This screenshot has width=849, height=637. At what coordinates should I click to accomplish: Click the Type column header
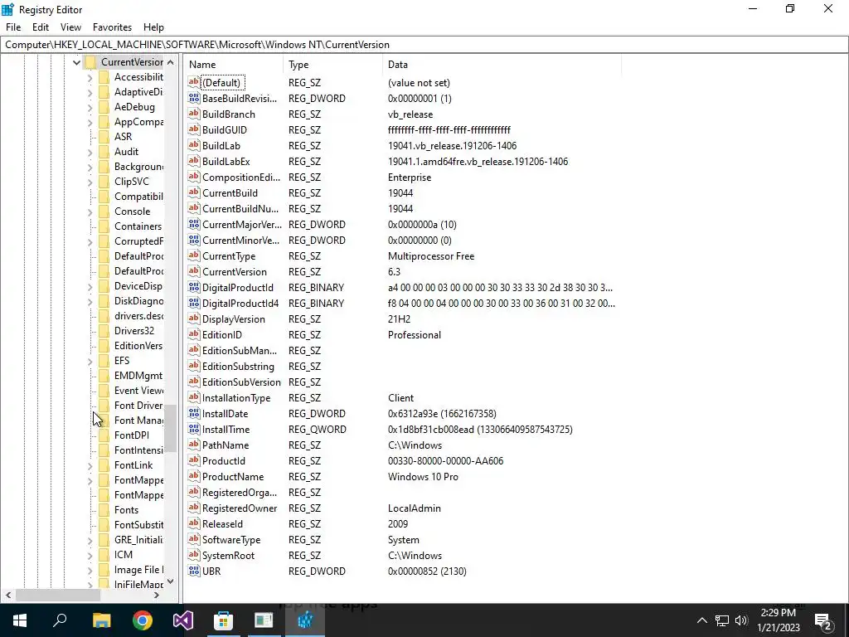[x=332, y=65]
